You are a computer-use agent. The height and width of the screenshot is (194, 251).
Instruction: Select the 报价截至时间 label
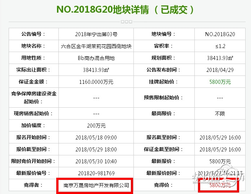34,149
